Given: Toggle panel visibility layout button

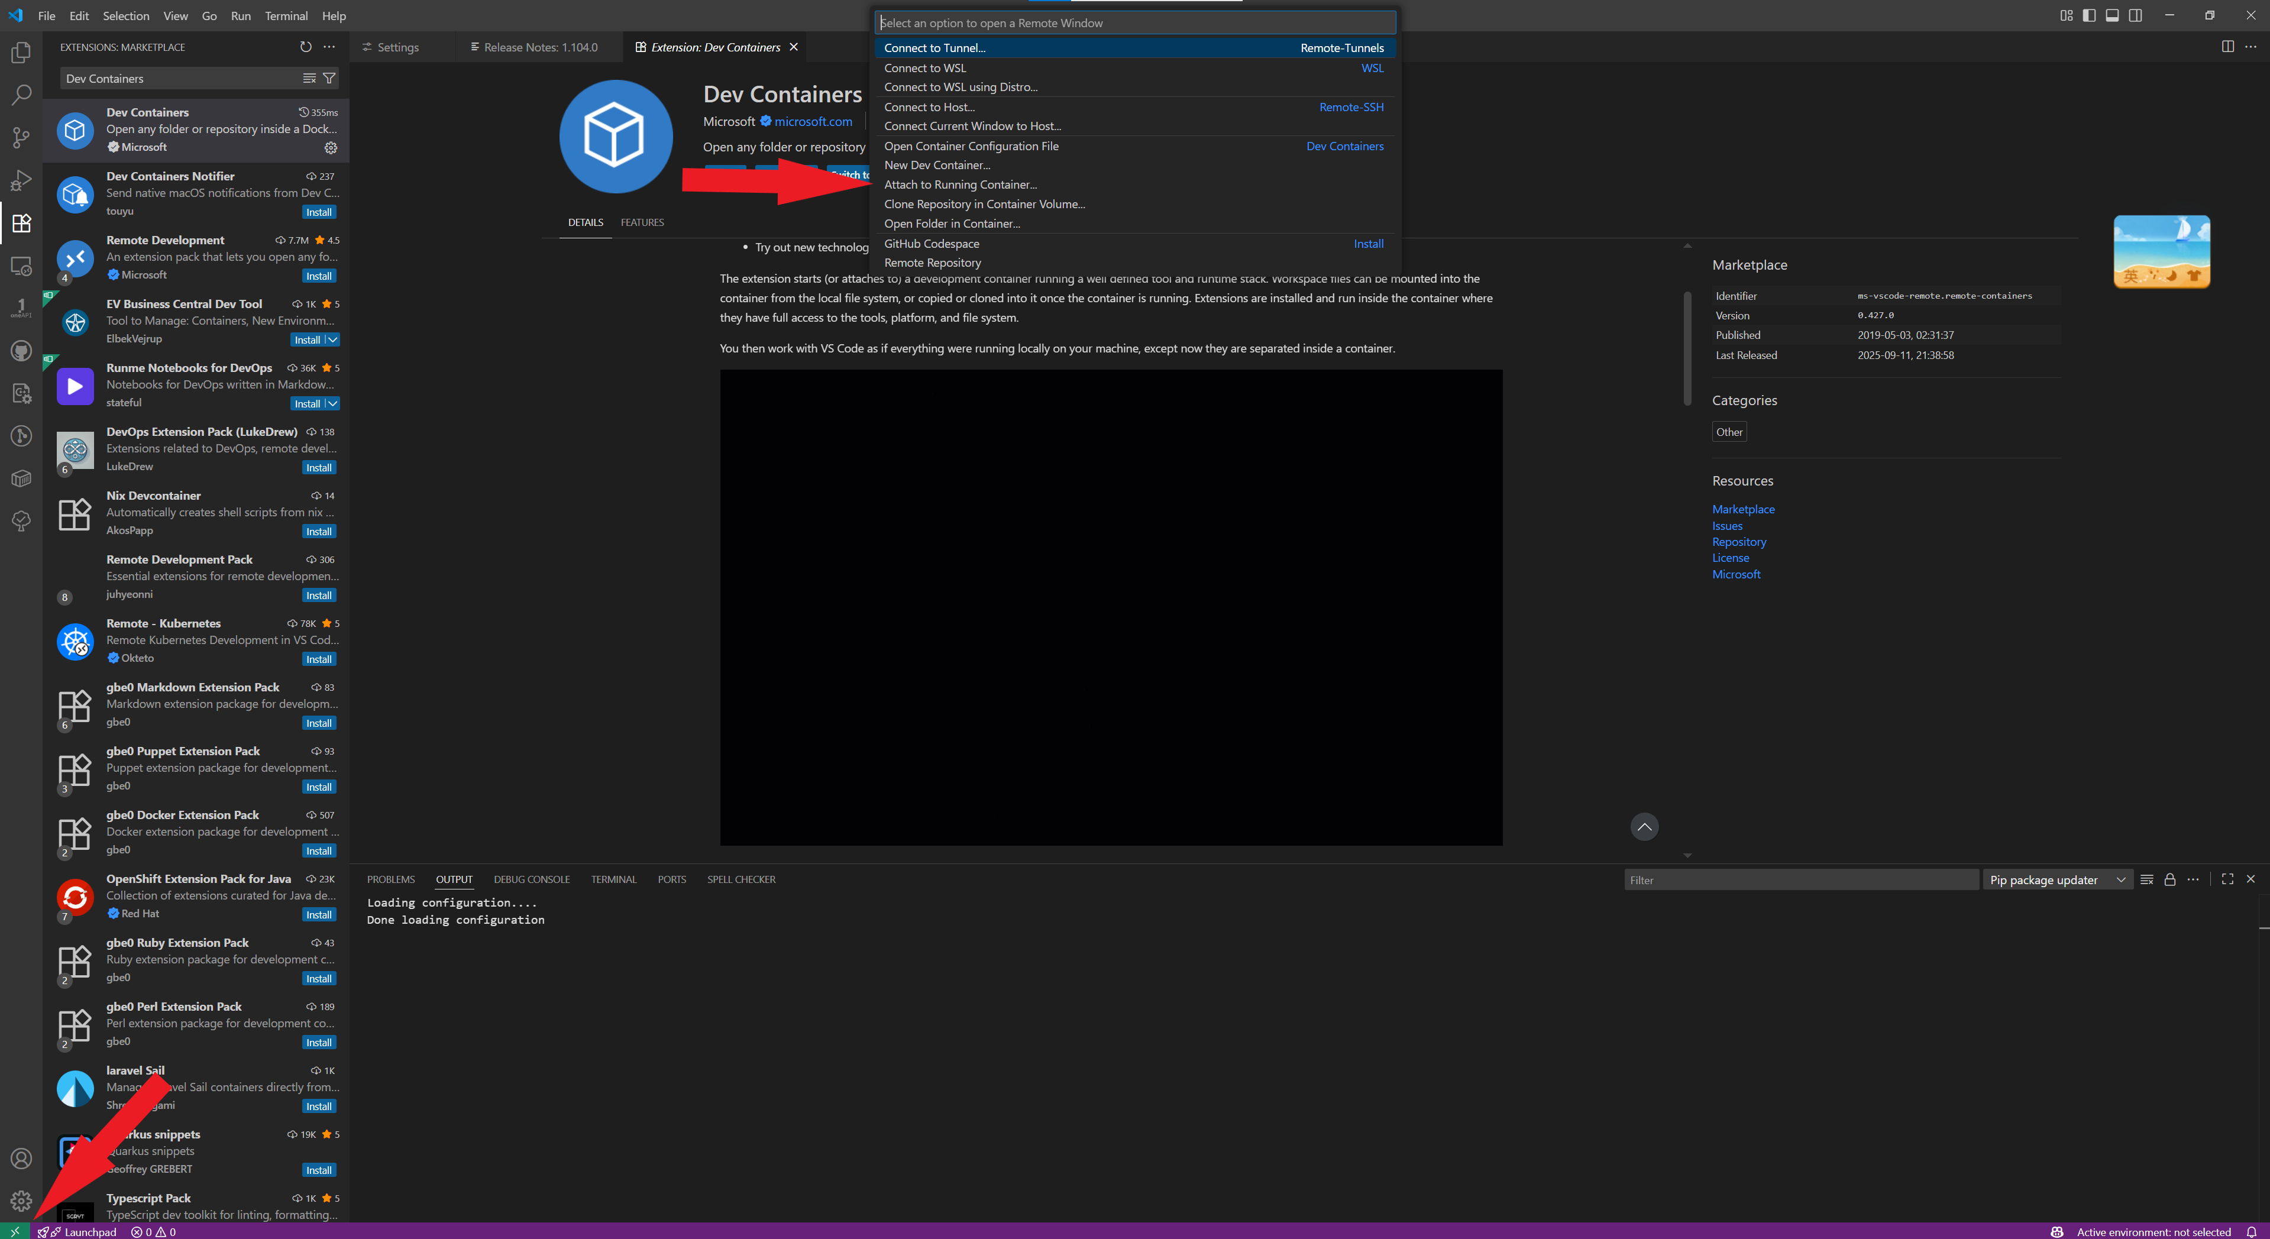Looking at the screenshot, I should coord(2112,16).
